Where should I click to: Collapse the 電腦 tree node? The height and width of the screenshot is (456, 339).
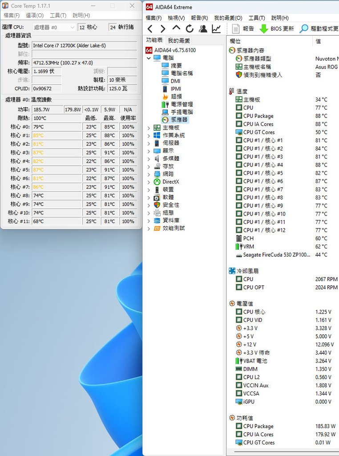(x=149, y=58)
